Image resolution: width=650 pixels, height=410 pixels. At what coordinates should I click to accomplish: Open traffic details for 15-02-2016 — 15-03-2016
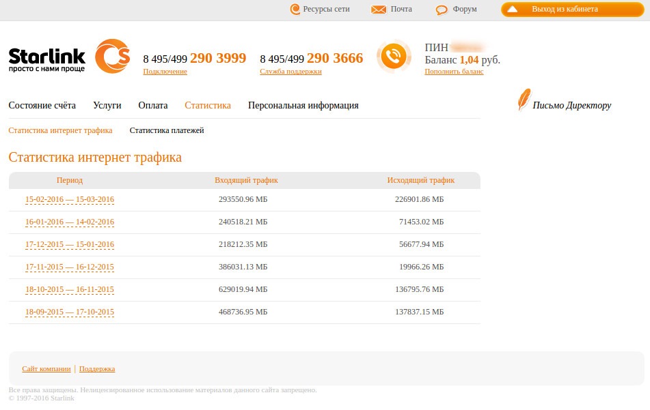tap(70, 199)
